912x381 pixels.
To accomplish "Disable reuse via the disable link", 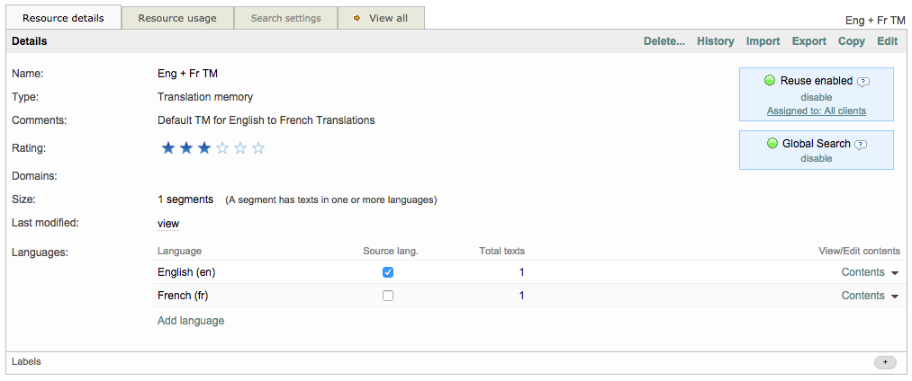I will (816, 97).
